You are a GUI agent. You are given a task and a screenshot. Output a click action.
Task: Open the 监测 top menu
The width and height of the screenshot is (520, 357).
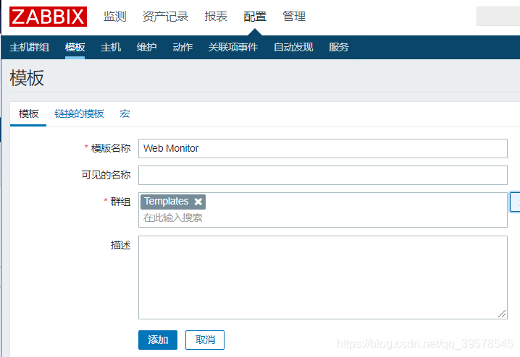click(114, 16)
